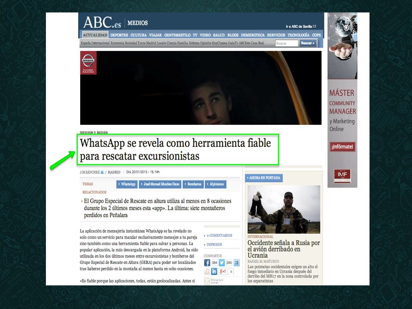This screenshot has height=309, width=412.
Task: Open the J.M.Sánchez Twitter profile icon
Action: point(102,173)
